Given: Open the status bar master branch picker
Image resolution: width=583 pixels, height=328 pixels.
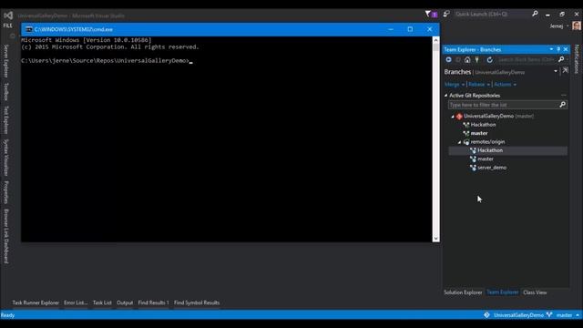Looking at the screenshot, I should point(568,315).
